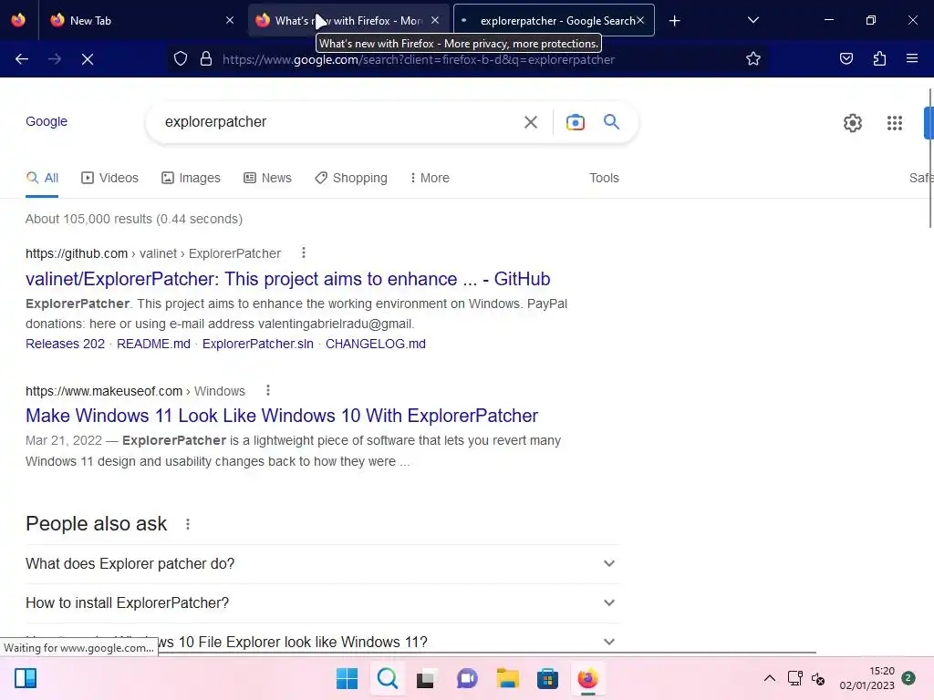Open tracking protection shield icon
Image resolution: width=934 pixels, height=700 pixels.
coord(181,59)
